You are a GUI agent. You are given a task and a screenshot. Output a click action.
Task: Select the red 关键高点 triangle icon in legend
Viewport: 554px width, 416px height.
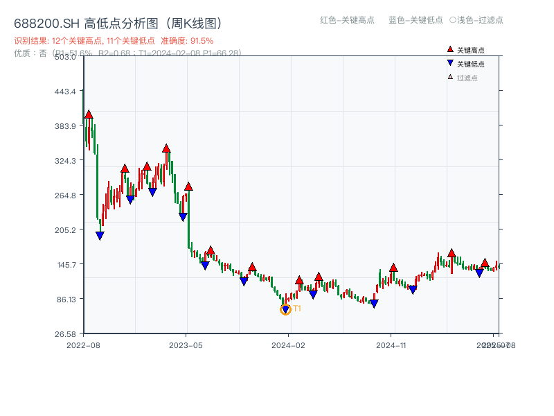(x=450, y=51)
